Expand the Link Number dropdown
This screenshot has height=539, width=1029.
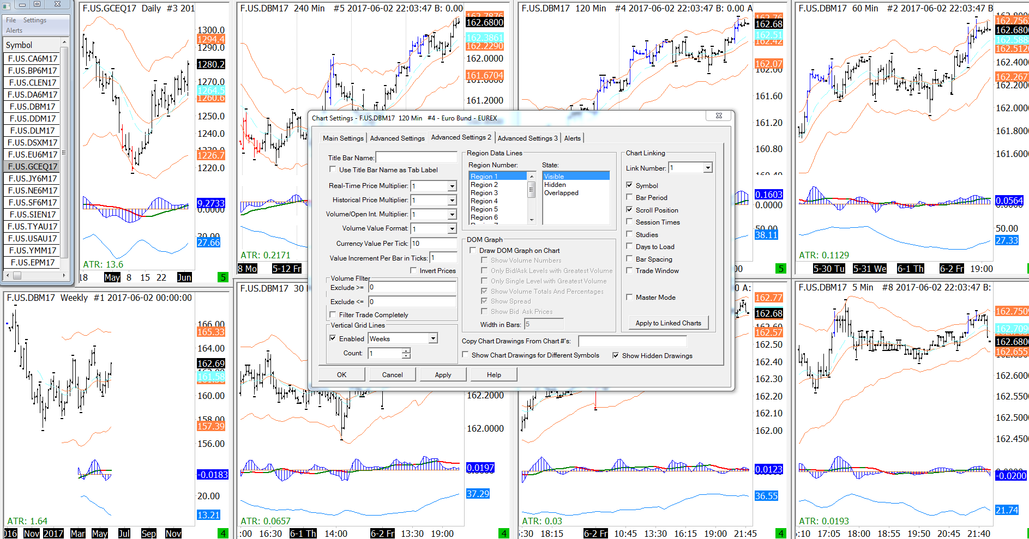click(x=708, y=168)
